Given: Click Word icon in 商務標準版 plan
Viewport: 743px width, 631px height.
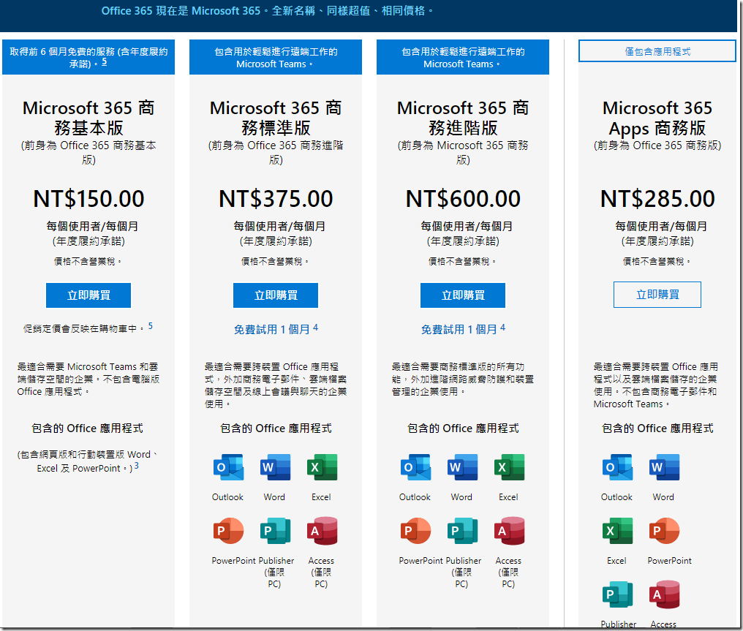Looking at the screenshot, I should click(x=275, y=467).
